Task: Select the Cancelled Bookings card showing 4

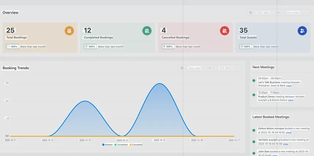Action: (195, 38)
